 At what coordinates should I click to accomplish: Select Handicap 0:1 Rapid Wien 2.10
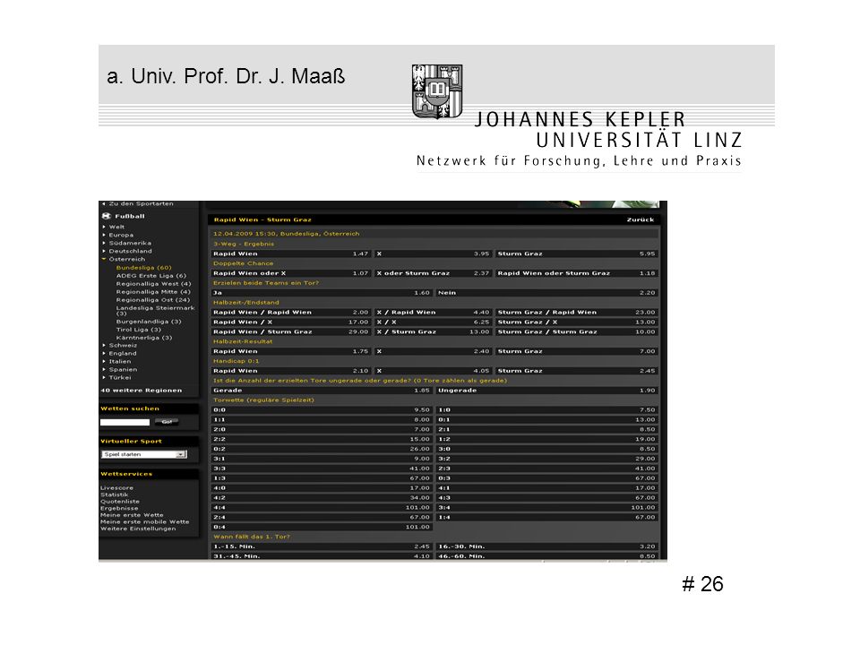291,371
